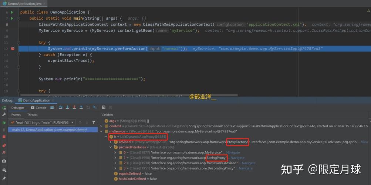The image size is (371, 185).
Task: Click Navigate link for MyService interface
Action: [x=233, y=152]
